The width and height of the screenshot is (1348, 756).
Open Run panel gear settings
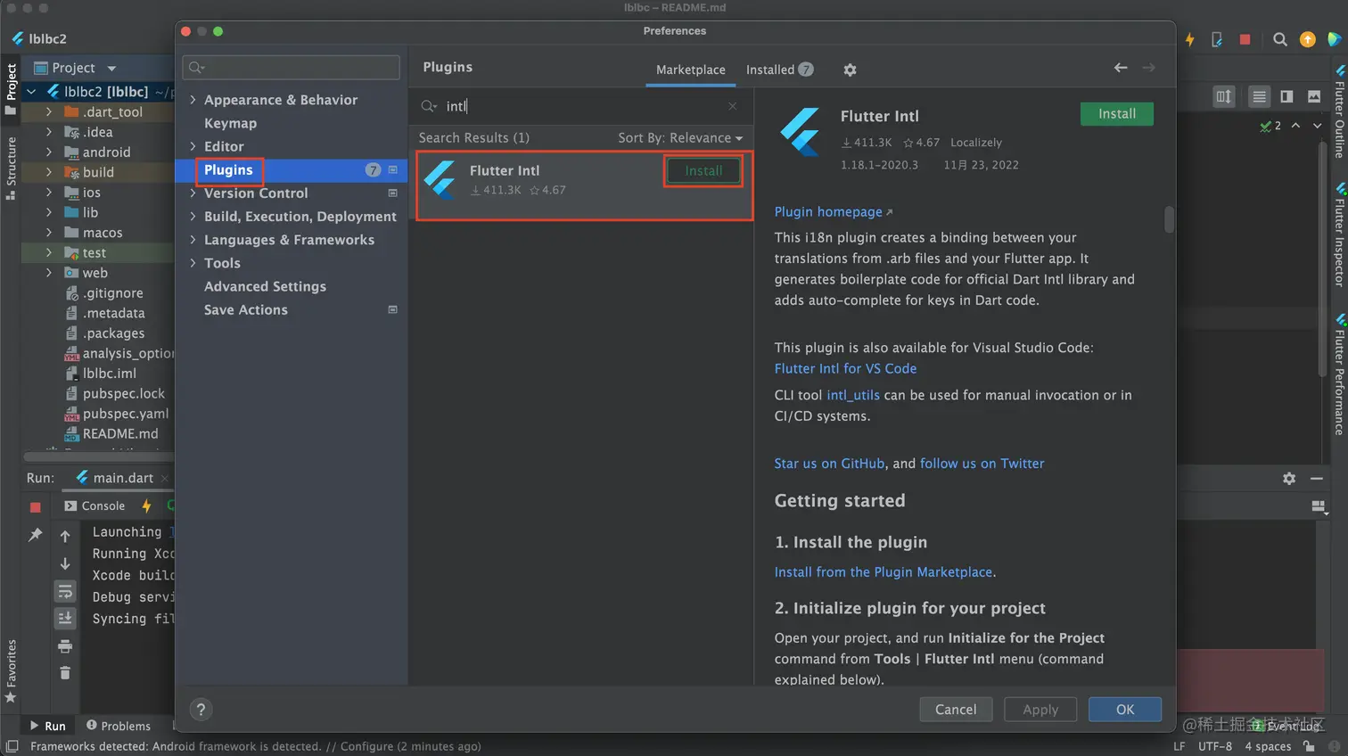point(1289,479)
